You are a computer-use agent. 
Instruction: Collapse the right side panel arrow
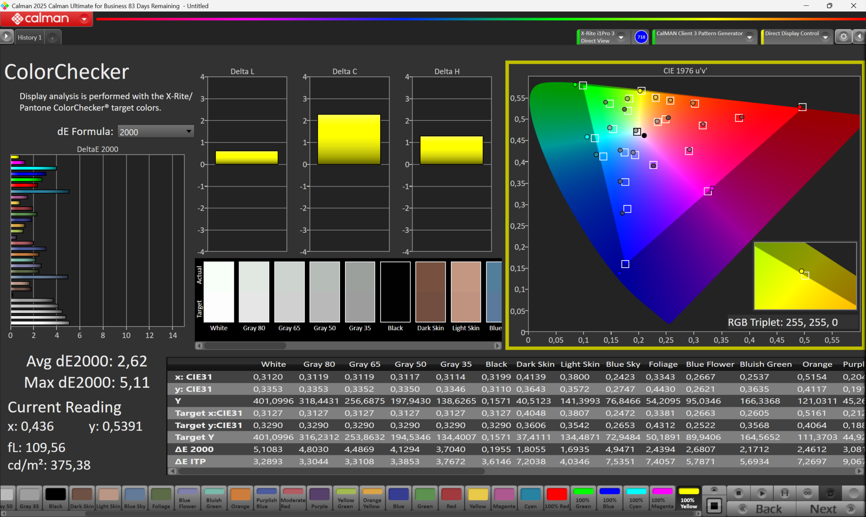click(x=859, y=37)
